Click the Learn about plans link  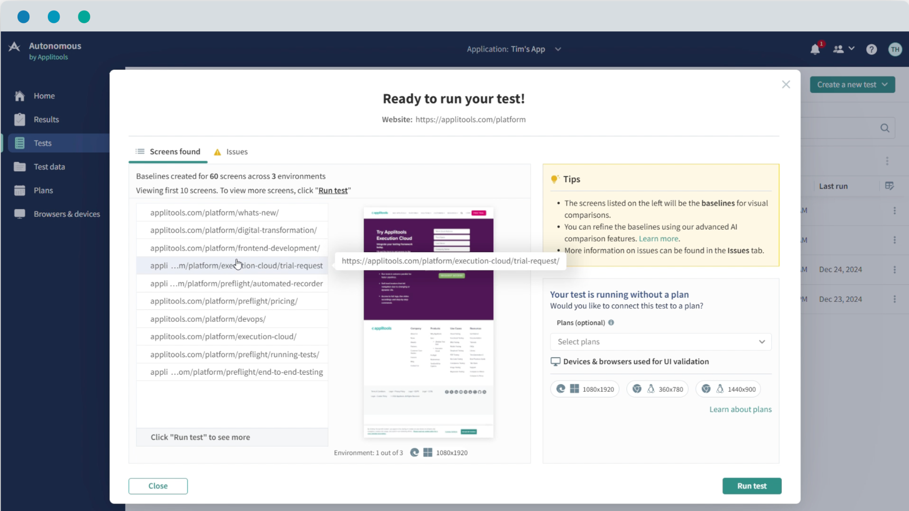tap(740, 409)
